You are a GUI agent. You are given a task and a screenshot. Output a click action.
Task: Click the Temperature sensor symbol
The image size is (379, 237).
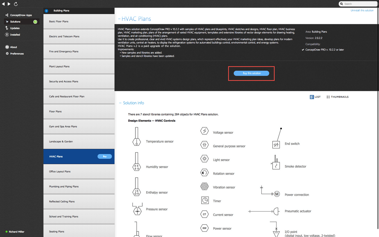pos(137,136)
